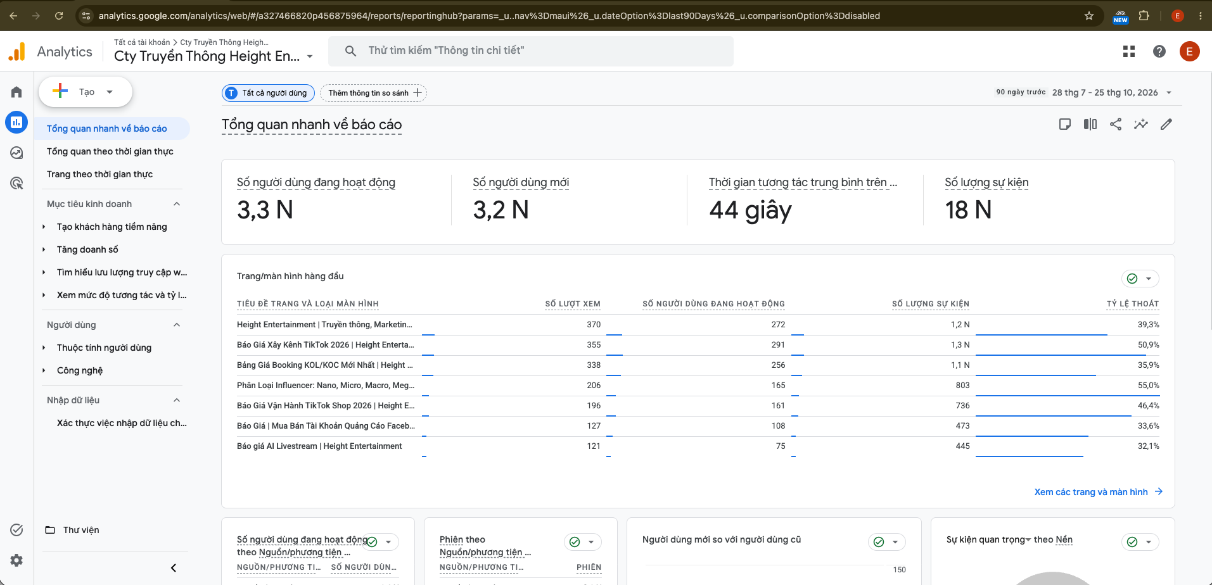This screenshot has width=1212, height=585.
Task: Click Tất cả tài khoản breadcrumb
Action: 142,42
